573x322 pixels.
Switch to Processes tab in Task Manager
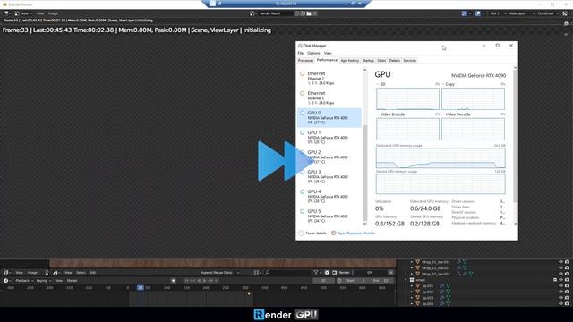(305, 61)
